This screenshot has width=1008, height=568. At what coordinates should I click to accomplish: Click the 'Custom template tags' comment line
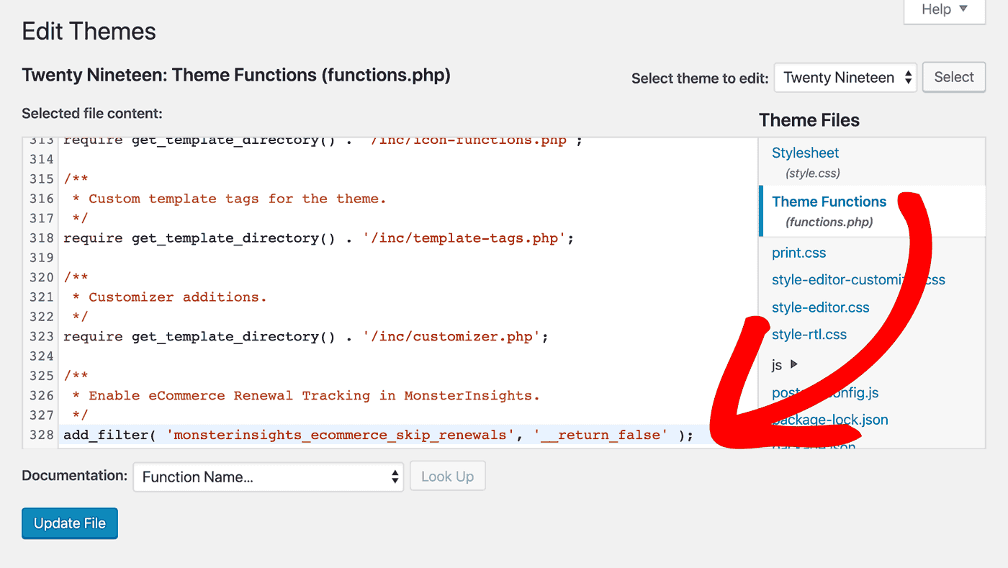(238, 199)
